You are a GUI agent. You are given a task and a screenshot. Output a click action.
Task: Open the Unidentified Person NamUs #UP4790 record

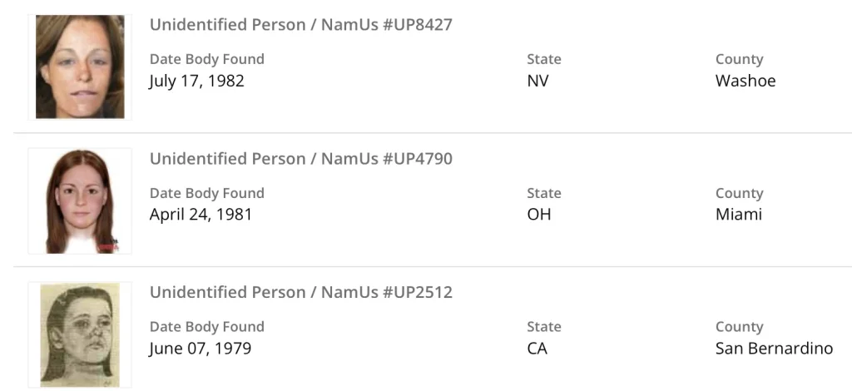click(300, 159)
